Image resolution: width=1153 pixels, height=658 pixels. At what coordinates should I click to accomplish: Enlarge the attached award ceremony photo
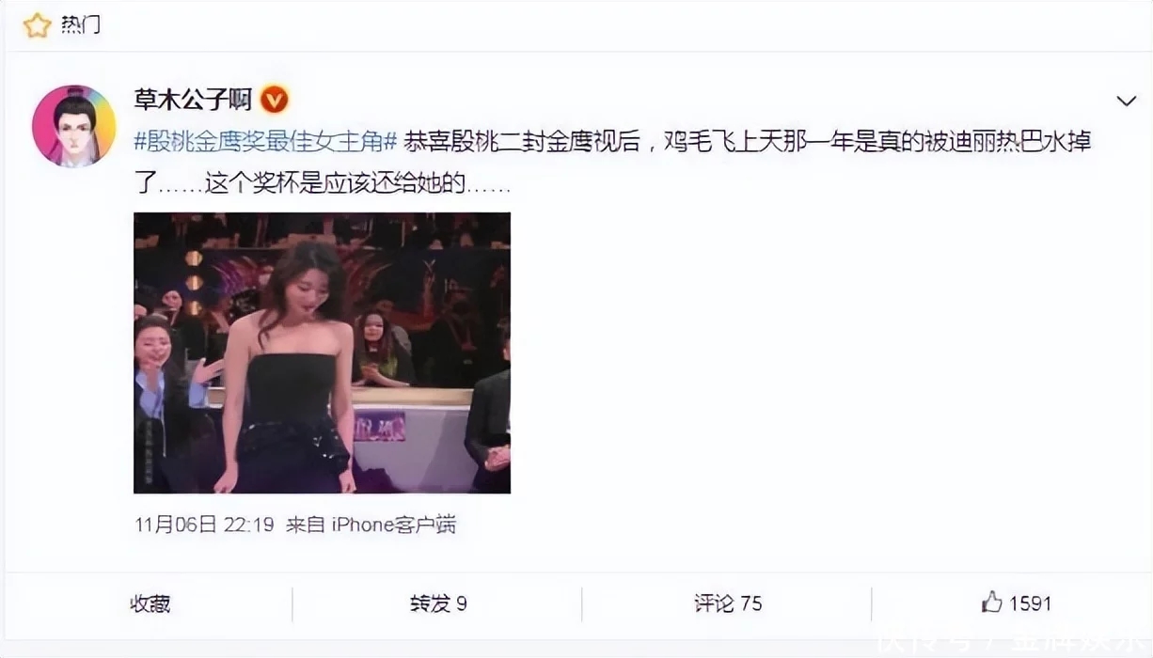pyautogui.click(x=322, y=352)
